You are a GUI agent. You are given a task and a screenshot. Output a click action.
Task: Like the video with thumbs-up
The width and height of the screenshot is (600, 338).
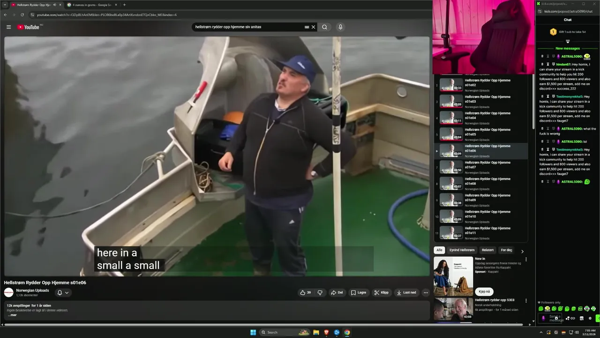coord(306,292)
